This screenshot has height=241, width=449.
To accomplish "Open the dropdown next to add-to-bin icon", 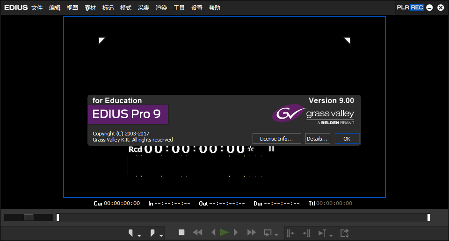I will click(331, 235).
